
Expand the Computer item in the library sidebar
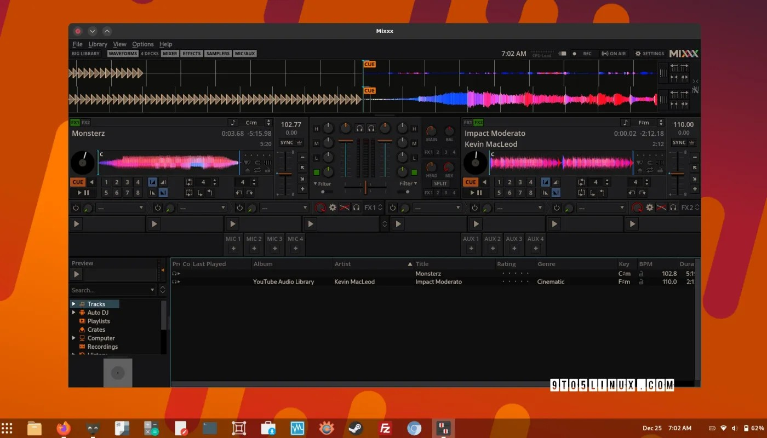(75, 338)
